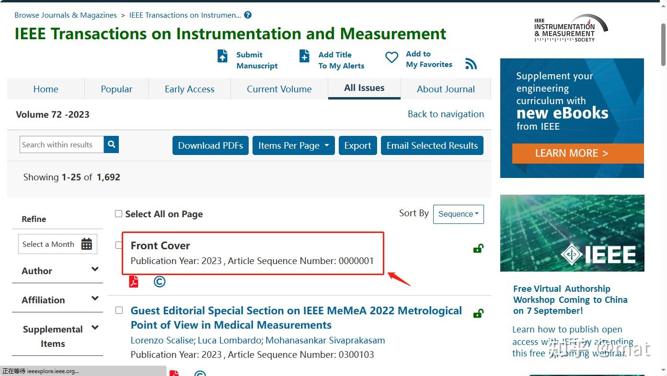This screenshot has height=376, width=667.
Task: Click the help question mark icon
Action: [x=248, y=15]
